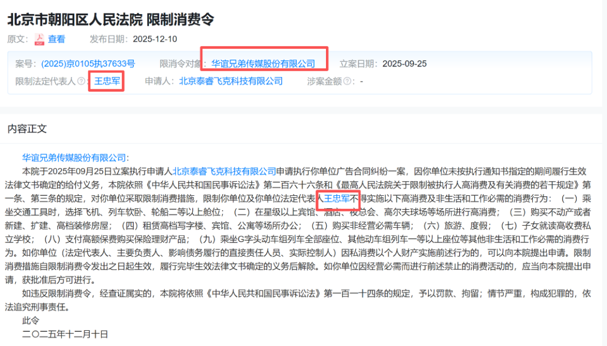Screen dimensions: 607x346
Task: Click the 申请人 label
Action: coord(160,81)
